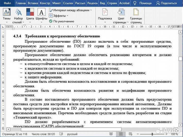The height and width of the screenshot is (137, 183).
Task: Expand the Цвет страницы dropdown arrow
Action: click(128, 22)
